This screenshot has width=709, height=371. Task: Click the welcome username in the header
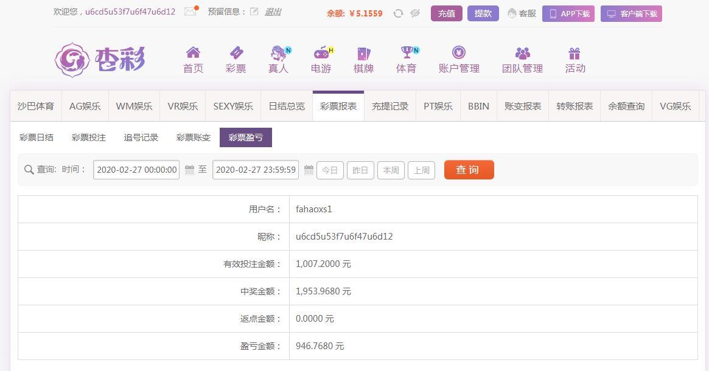pos(130,12)
